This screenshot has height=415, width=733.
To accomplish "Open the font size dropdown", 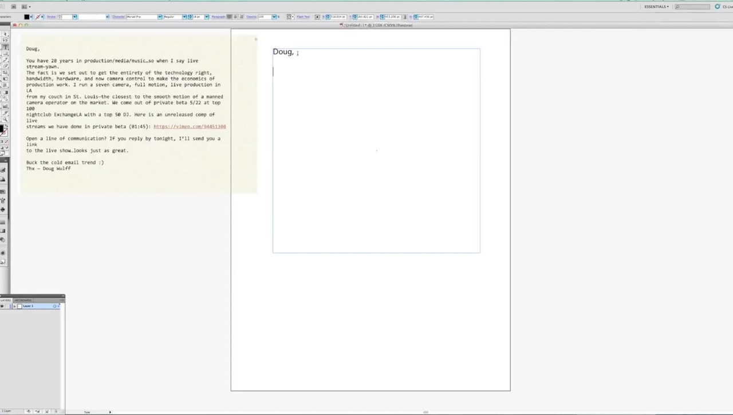I will pyautogui.click(x=207, y=17).
